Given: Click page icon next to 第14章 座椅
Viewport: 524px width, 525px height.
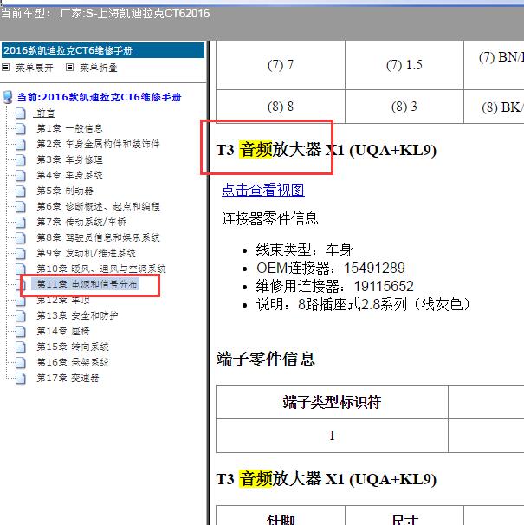Looking at the screenshot, I should pyautogui.click(x=21, y=331).
